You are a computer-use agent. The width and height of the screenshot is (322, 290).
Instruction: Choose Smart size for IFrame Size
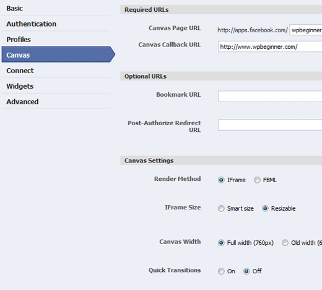click(x=221, y=208)
